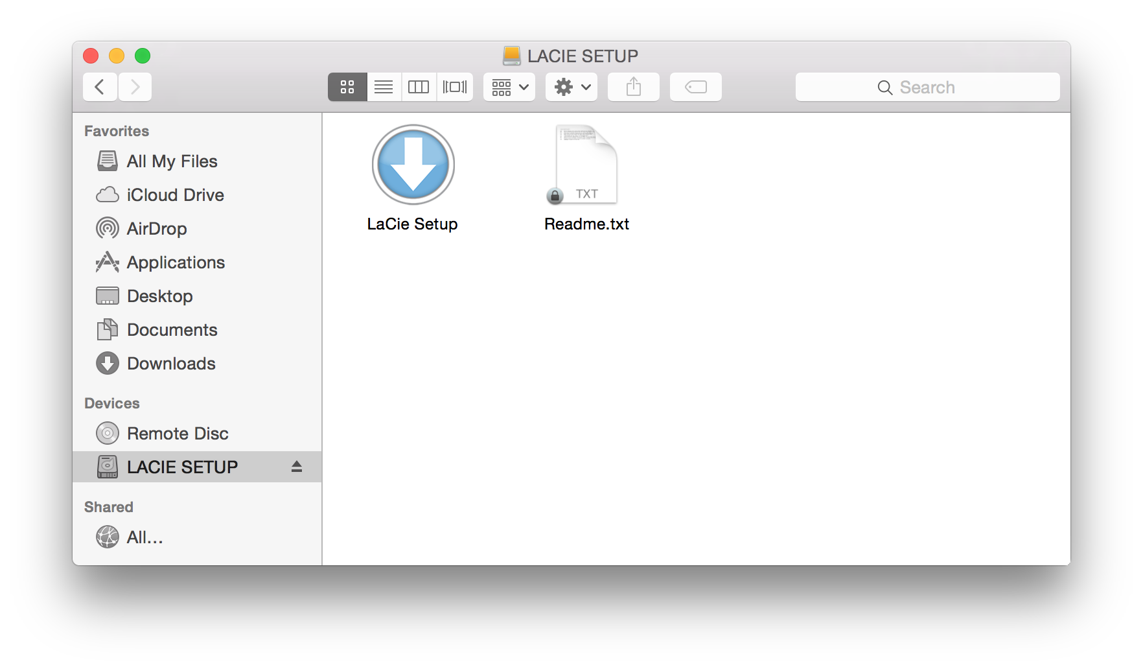Open All… under Shared section
1143x669 pixels.
pos(144,537)
